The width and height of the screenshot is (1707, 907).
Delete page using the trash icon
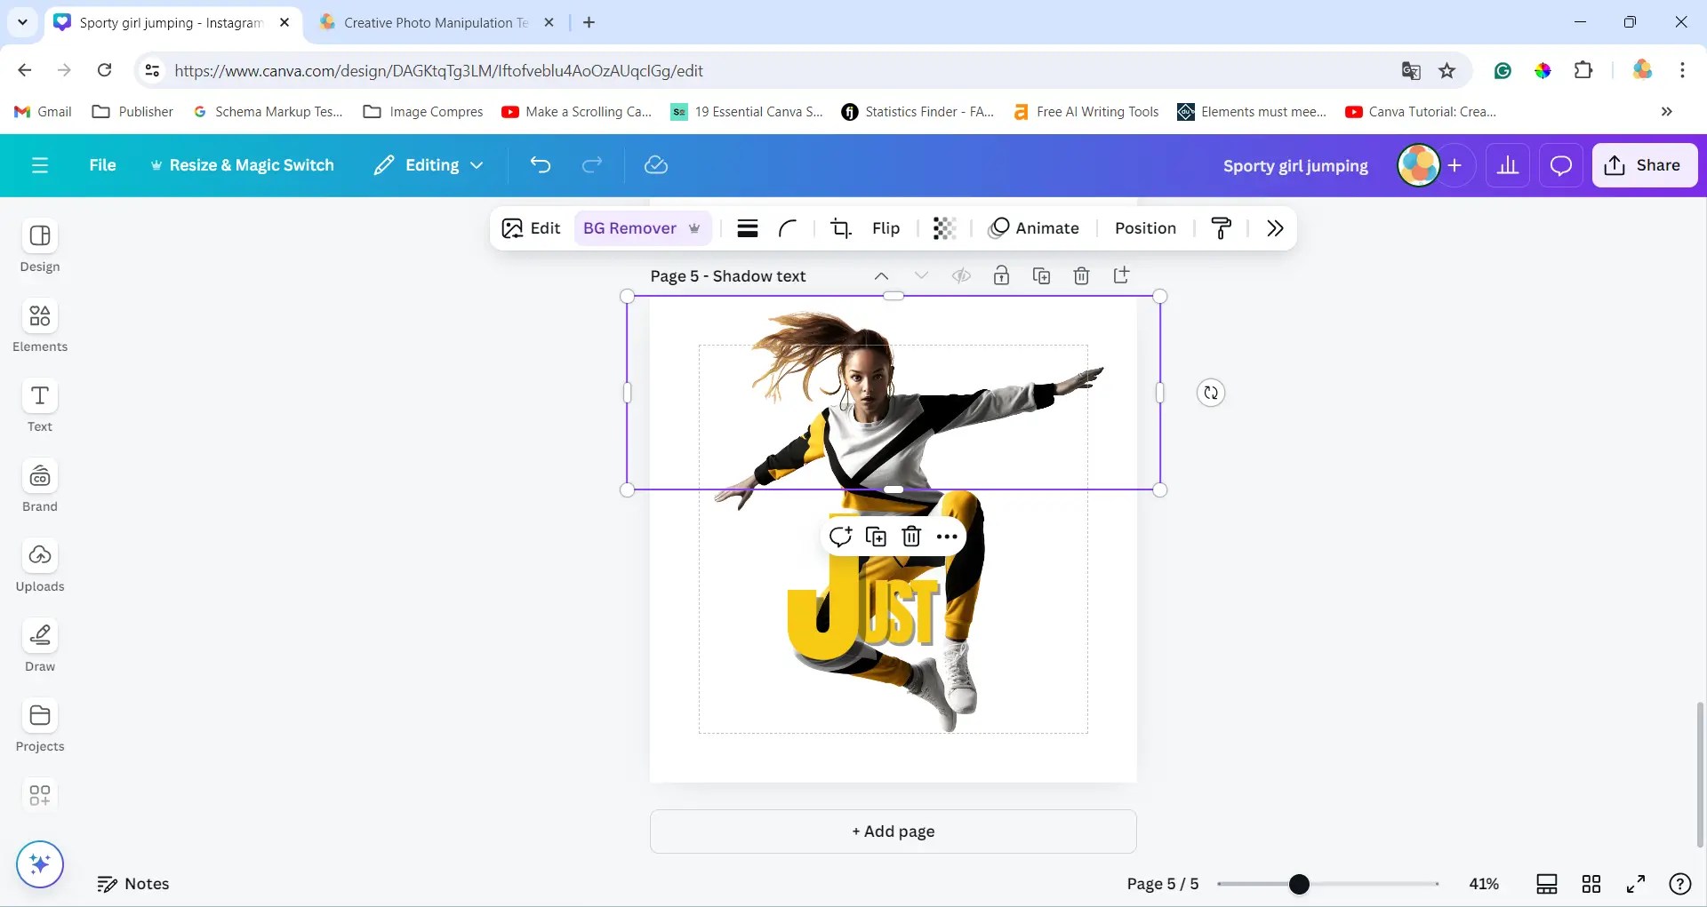[x=1081, y=275]
